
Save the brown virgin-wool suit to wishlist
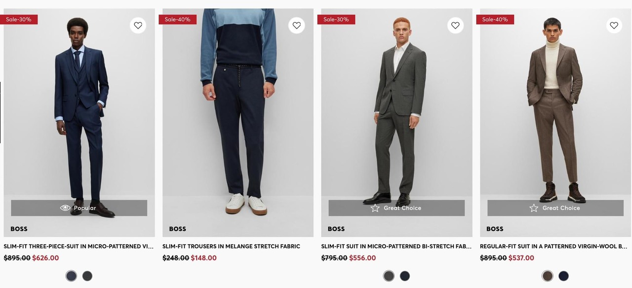click(614, 26)
